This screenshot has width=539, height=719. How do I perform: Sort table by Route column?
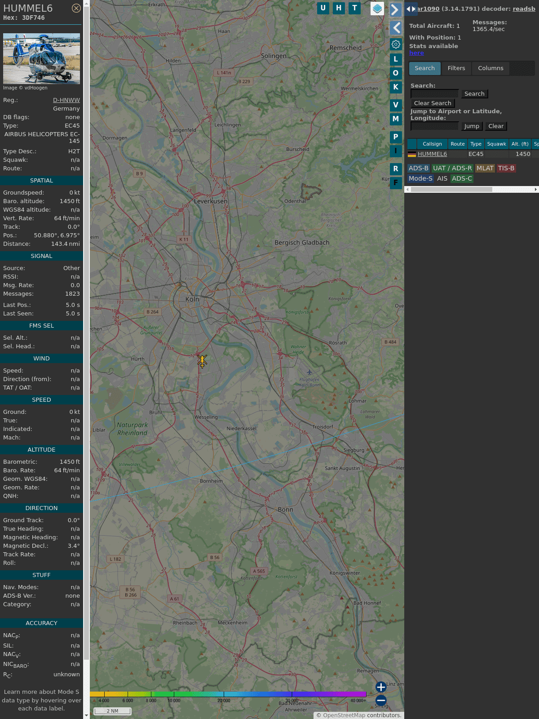pyautogui.click(x=458, y=144)
